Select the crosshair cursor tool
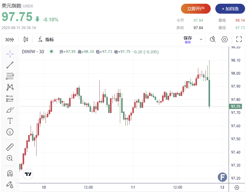 [10, 54]
